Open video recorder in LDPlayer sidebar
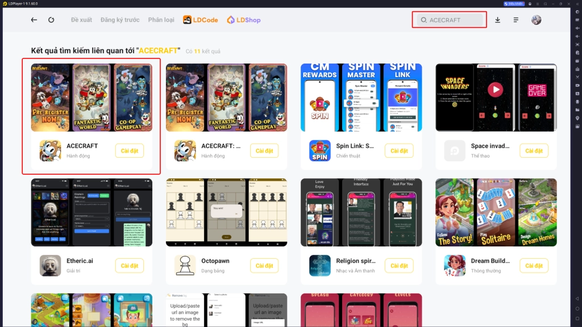582x327 pixels. 577,85
